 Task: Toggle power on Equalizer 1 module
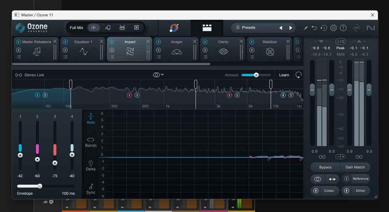[x=65, y=42]
